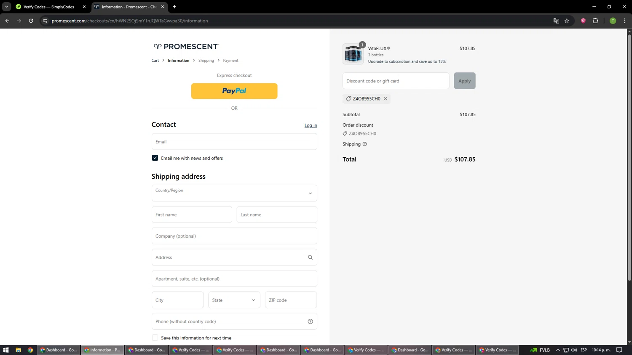Viewport: 632px width, 355px height.
Task: Bookmark this page with the star icon
Action: click(567, 21)
